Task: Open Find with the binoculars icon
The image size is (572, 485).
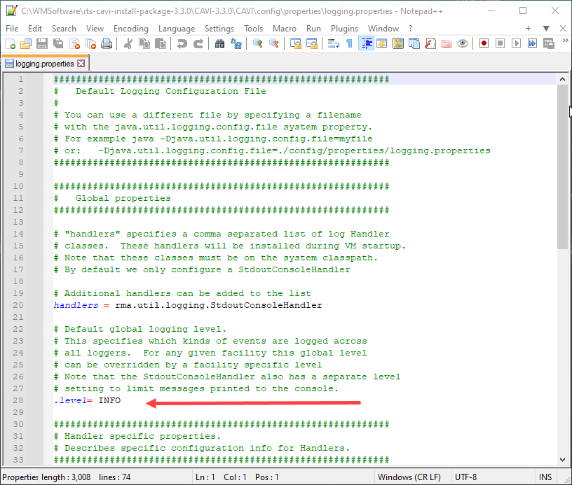Action: 219,43
